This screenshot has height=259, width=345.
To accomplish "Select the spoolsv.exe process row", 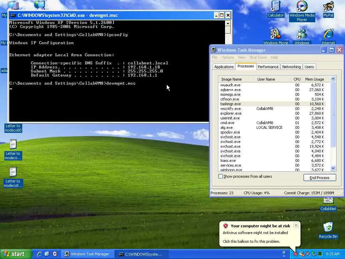I will click(272, 132).
